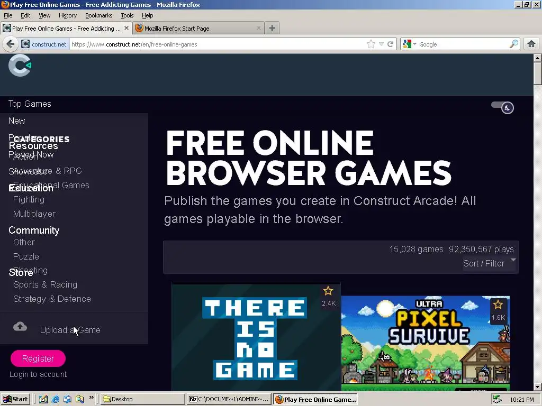Click the back arrow navigation button
The width and height of the screenshot is (542, 406).
[11, 44]
